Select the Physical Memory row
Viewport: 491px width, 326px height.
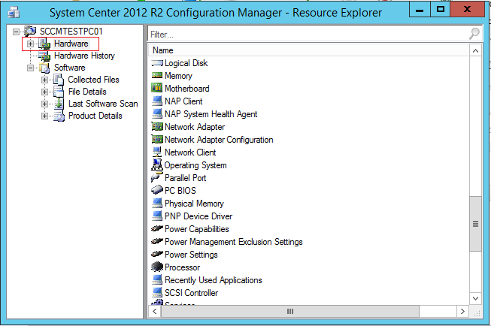point(309,204)
